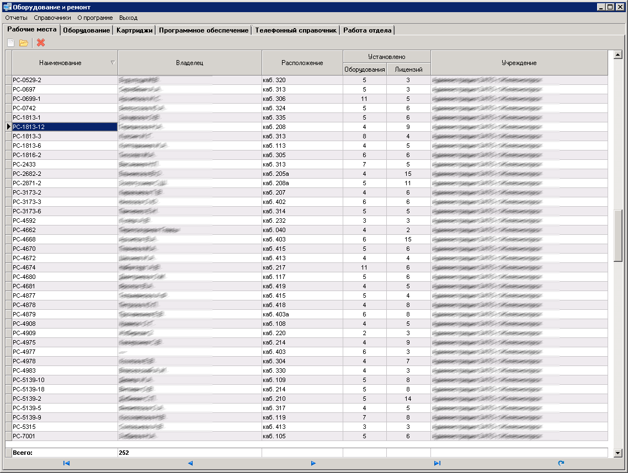
Task: Select row PC-0697
Action: coord(307,89)
